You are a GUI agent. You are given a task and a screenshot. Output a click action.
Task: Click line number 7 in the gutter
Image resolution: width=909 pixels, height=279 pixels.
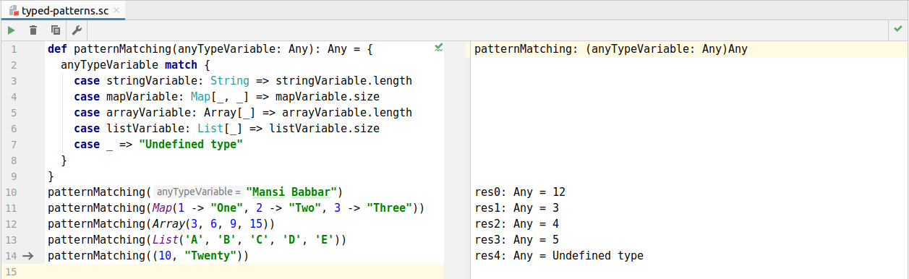click(x=14, y=145)
